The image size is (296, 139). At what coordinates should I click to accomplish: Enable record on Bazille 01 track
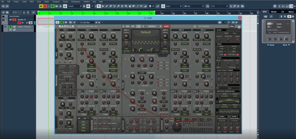(19, 23)
